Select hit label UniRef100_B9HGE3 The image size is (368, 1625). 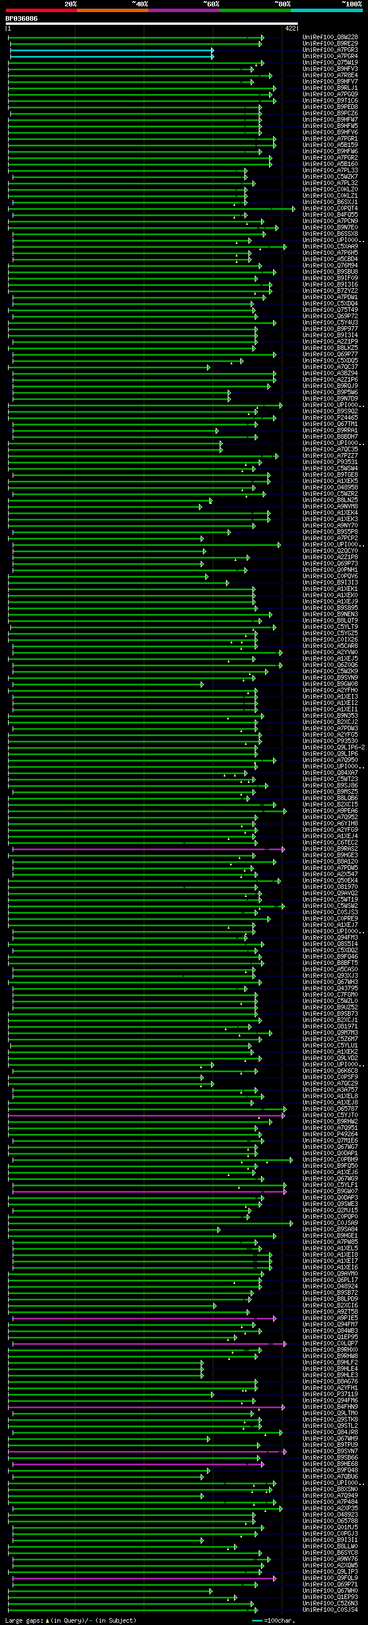pyautogui.click(x=330, y=855)
